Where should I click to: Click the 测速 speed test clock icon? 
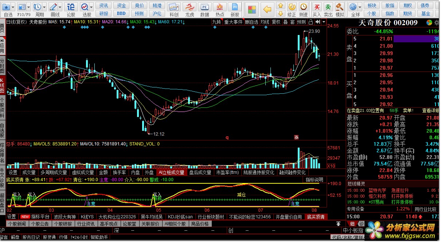[303, 7]
